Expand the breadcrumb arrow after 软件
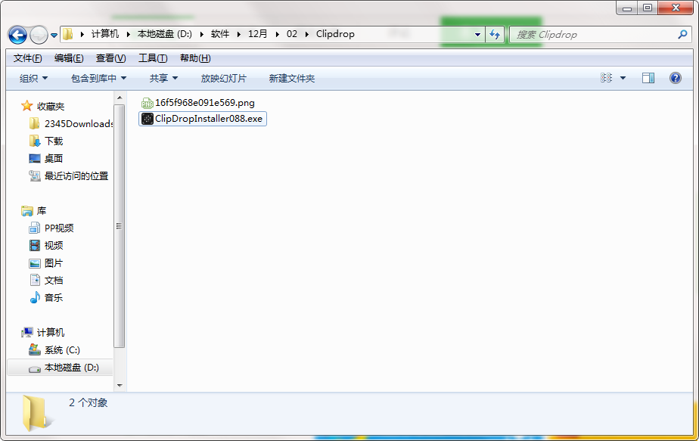Viewport: 699px width, 441px height. click(x=238, y=34)
